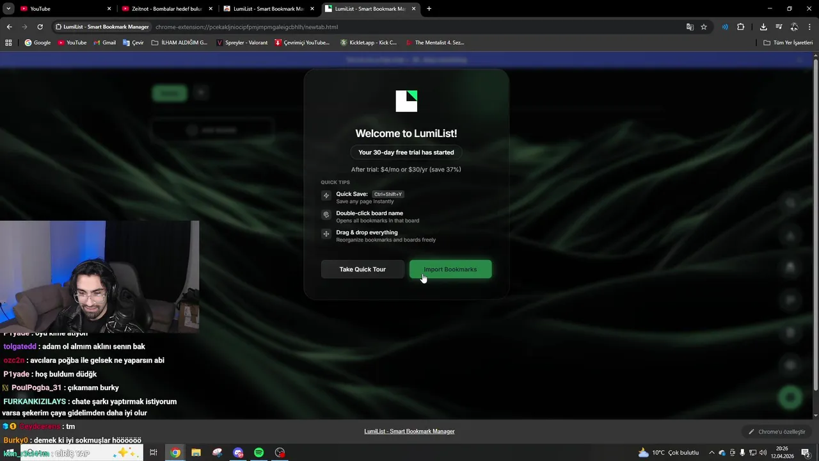
Task: Expand Tüm Yer İşaretleri folder
Action: tap(788, 43)
